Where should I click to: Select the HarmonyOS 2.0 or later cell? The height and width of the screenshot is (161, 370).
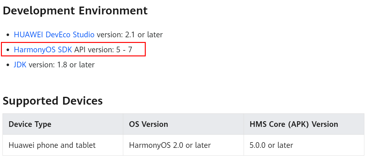170,145
